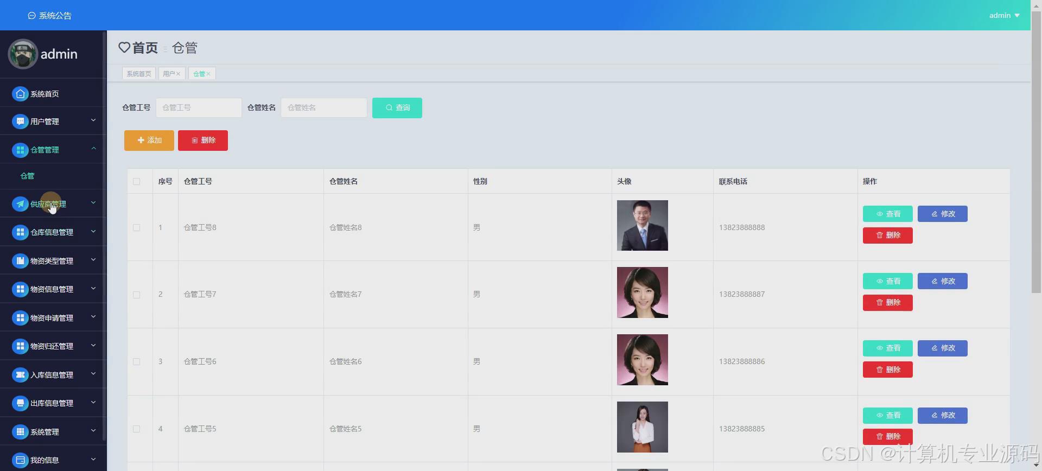Viewport: 1042px width, 471px height.
Task: Click 查看 for row 仓管工号5
Action: pos(888,416)
